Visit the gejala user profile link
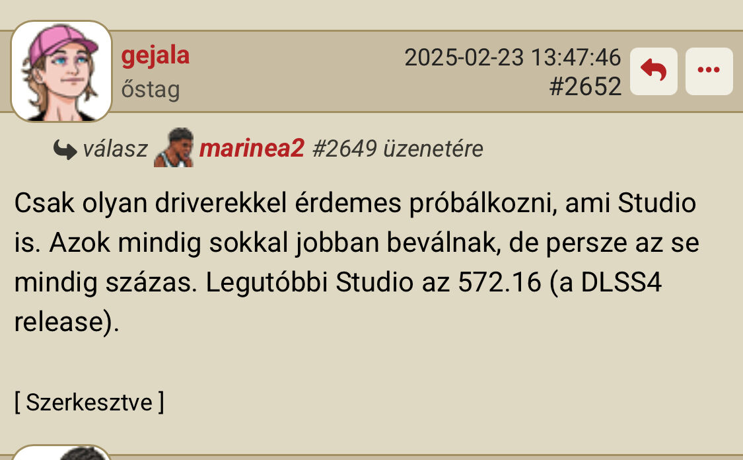 155,56
